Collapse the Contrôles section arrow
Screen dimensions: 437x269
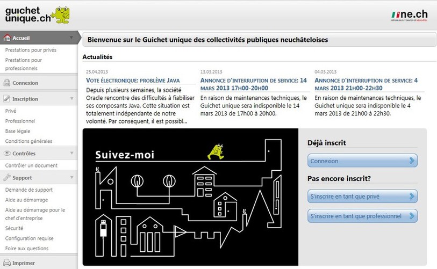[x=71, y=153]
